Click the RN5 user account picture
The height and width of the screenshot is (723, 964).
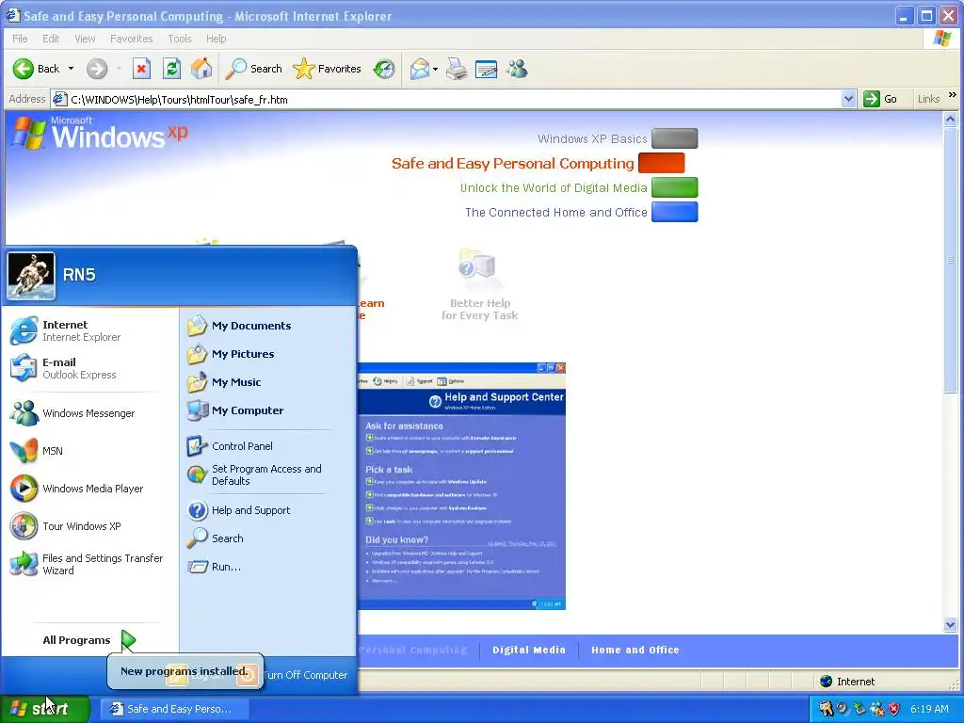31,276
